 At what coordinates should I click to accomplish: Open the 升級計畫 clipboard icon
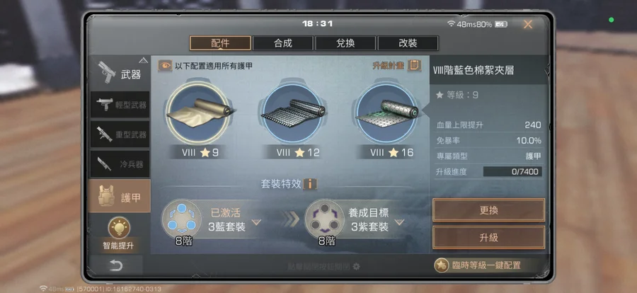tap(414, 65)
